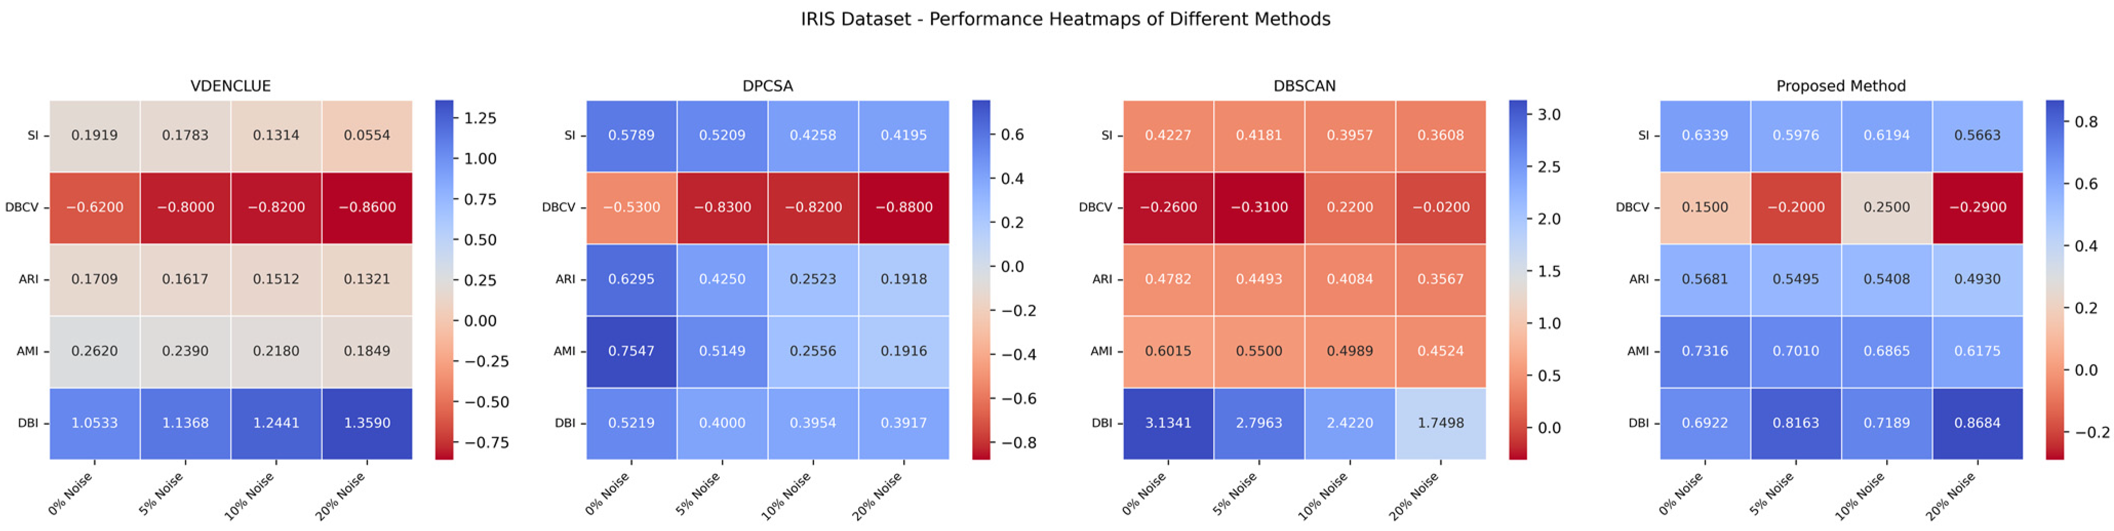
Task: Click the 20% Noise label under DBSCAN
Action: pyautogui.click(x=1414, y=496)
